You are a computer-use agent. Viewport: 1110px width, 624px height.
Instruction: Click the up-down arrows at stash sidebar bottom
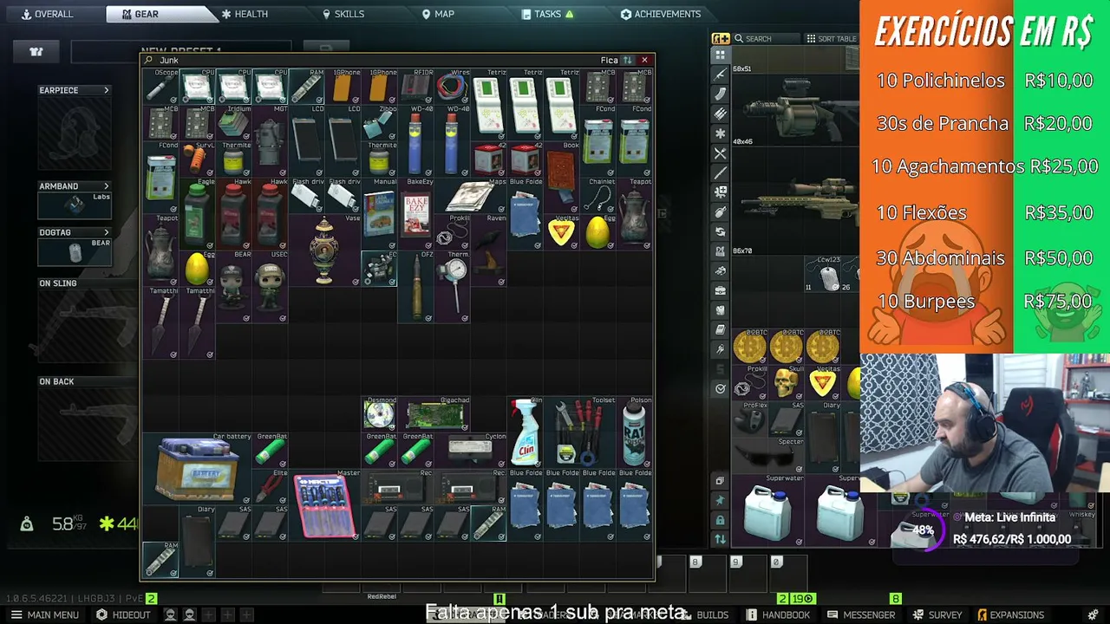(720, 539)
